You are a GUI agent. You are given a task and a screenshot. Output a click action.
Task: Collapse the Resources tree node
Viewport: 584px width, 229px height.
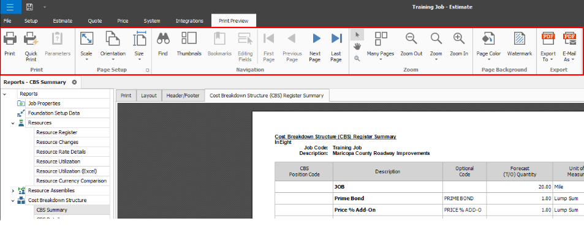click(13, 123)
